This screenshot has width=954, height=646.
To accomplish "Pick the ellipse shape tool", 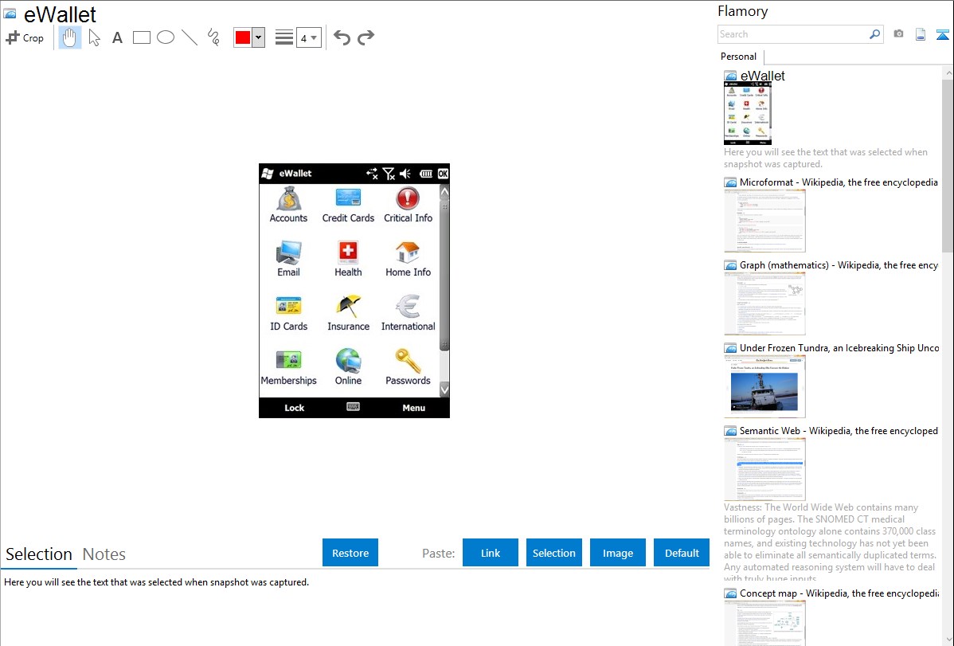I will click(x=166, y=37).
